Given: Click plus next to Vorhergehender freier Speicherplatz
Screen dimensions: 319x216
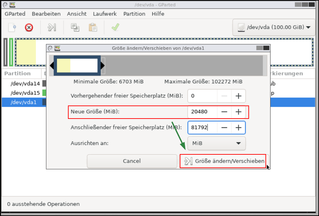Looking at the screenshot, I should coord(238,96).
